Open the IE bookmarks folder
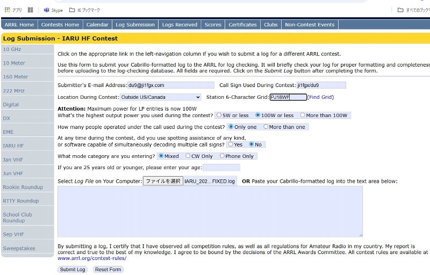This screenshot has width=430, height=275. click(84, 10)
